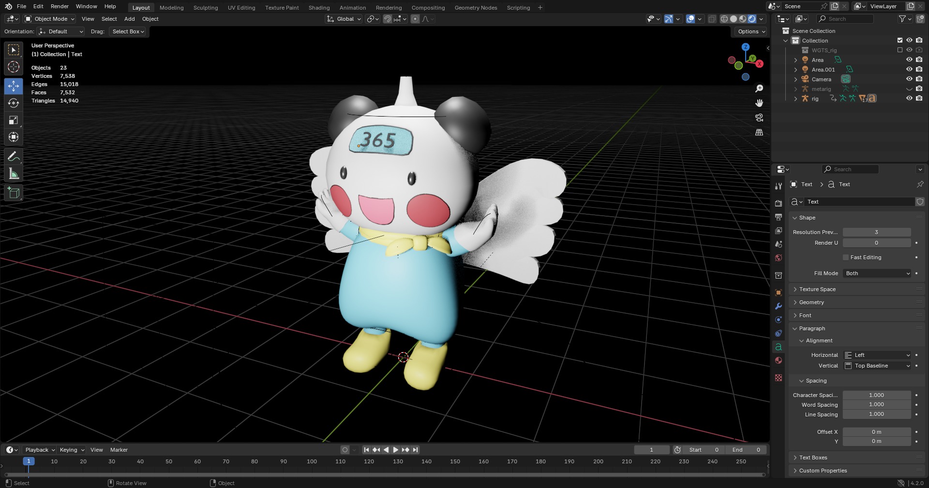The height and width of the screenshot is (488, 929).
Task: Select the Measure tool
Action: (x=14, y=174)
